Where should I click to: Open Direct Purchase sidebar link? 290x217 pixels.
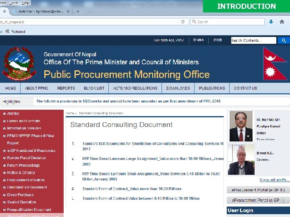coord(21,194)
